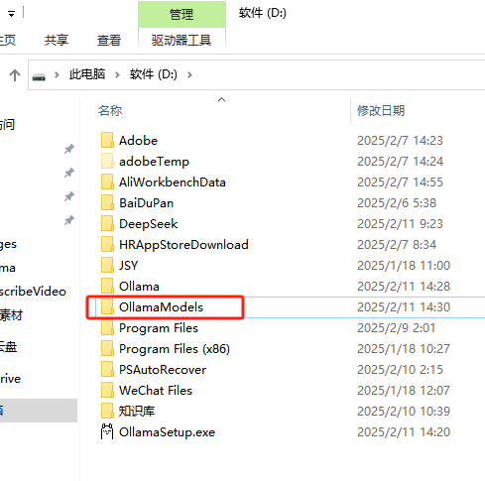Select the adobeTemp folder name
Screen dimensions: 485x481
click(154, 162)
